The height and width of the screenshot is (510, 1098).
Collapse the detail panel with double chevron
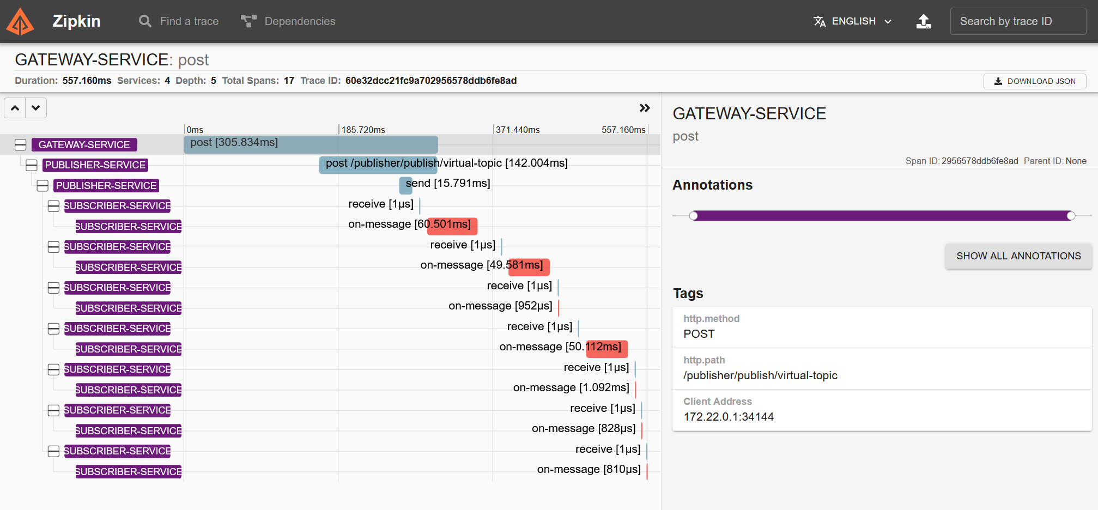[645, 108]
